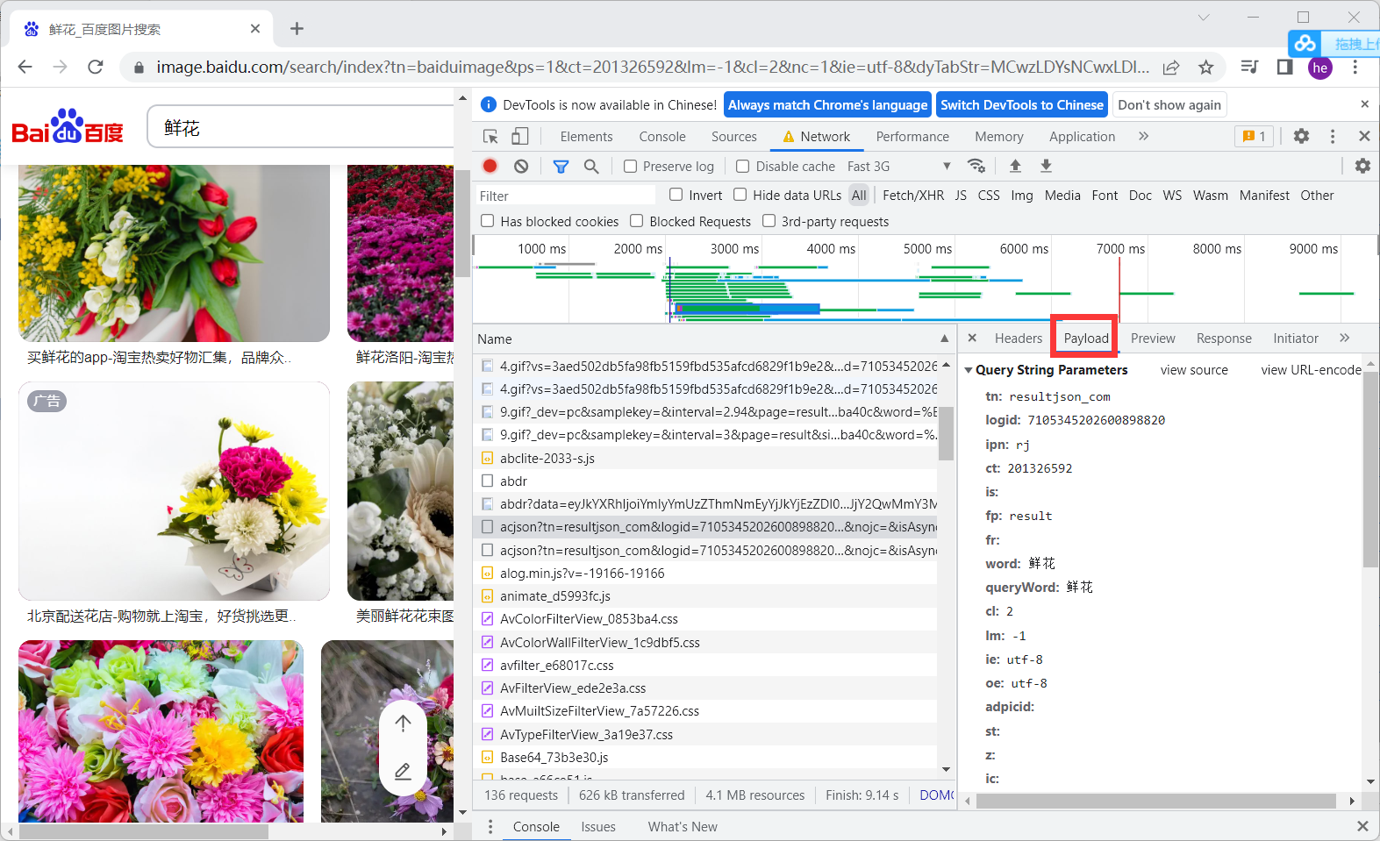The image size is (1380, 841).
Task: Stop recording network log (red dot)
Action: point(490,166)
